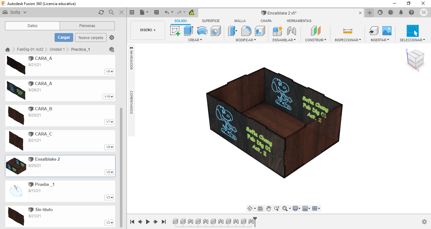431x229 pixels.
Task: Open version V6 dropdown for CARA_A 8/21/21
Action: coord(109,72)
